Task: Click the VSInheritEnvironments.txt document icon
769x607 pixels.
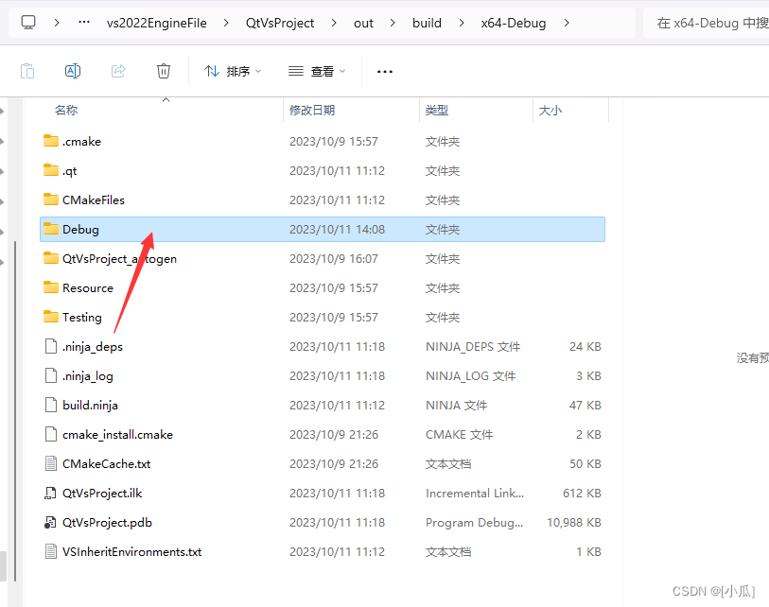Action: point(50,551)
